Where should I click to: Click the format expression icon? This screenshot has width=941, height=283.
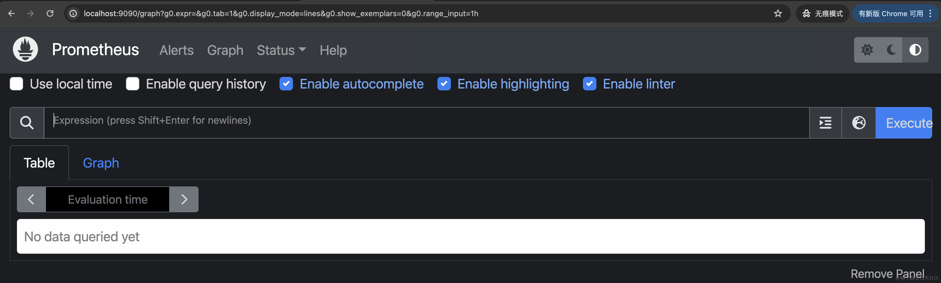click(x=825, y=123)
